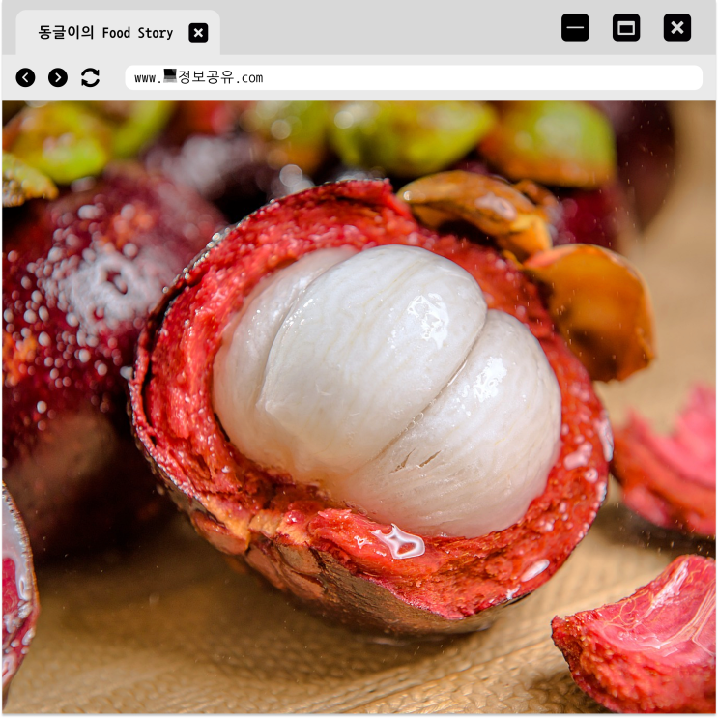The width and height of the screenshot is (718, 718).
Task: Reload the page with the refresh icon
Action: point(90,77)
